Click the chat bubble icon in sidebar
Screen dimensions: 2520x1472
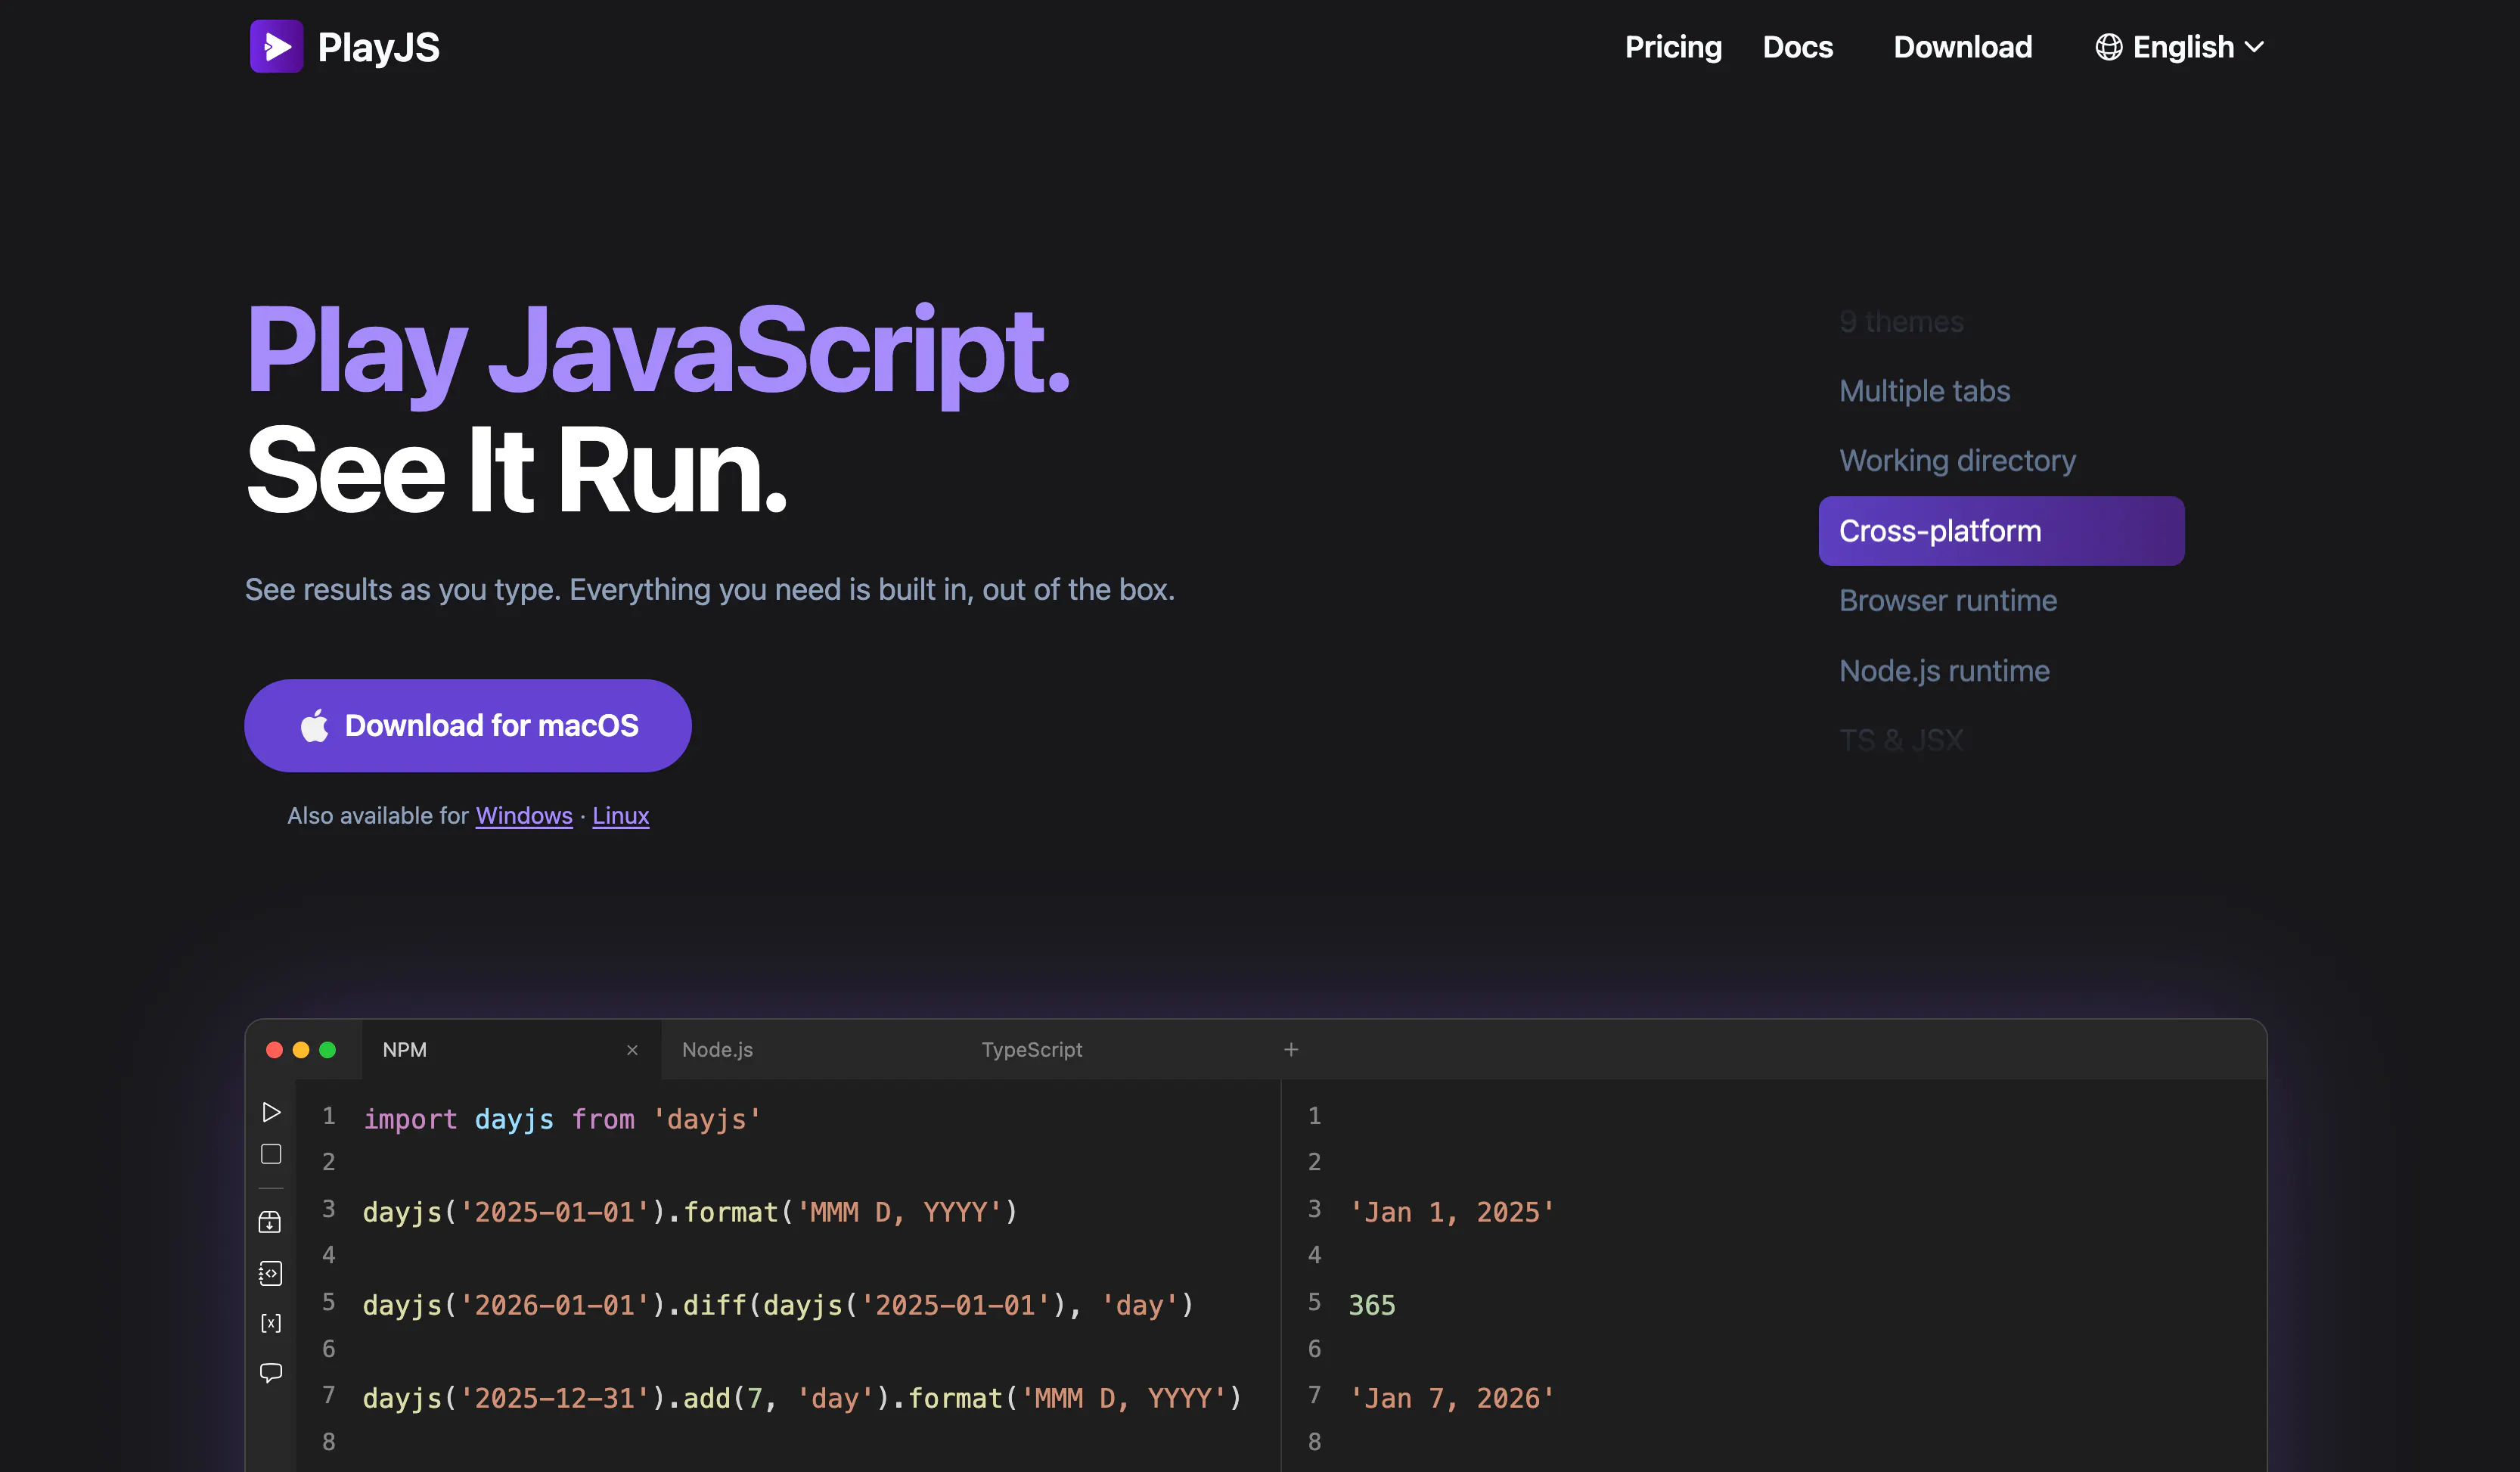(x=271, y=1374)
